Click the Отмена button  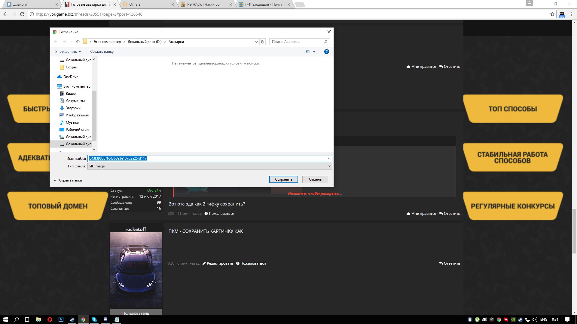click(315, 179)
